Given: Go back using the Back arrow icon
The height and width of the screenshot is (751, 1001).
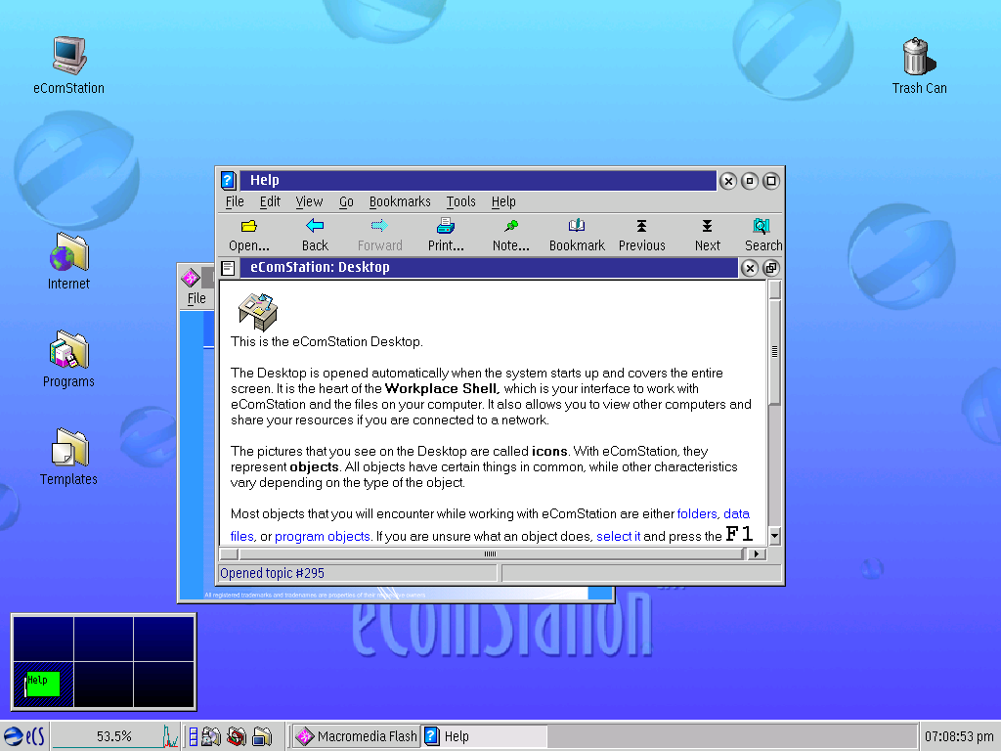Looking at the screenshot, I should pyautogui.click(x=315, y=226).
